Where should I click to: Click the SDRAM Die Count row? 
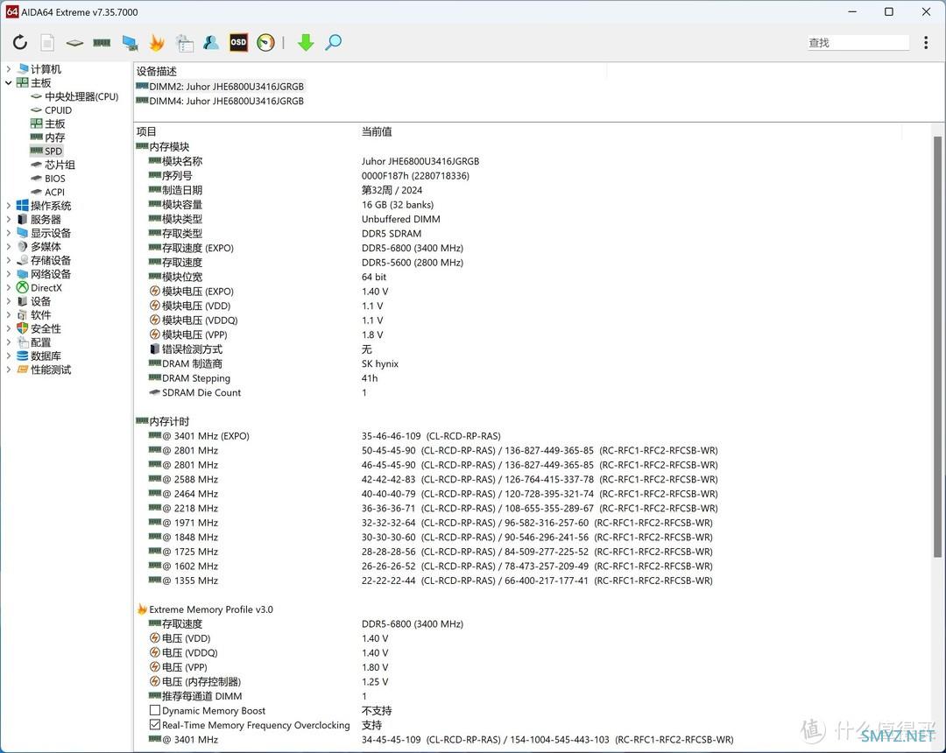pos(533,392)
